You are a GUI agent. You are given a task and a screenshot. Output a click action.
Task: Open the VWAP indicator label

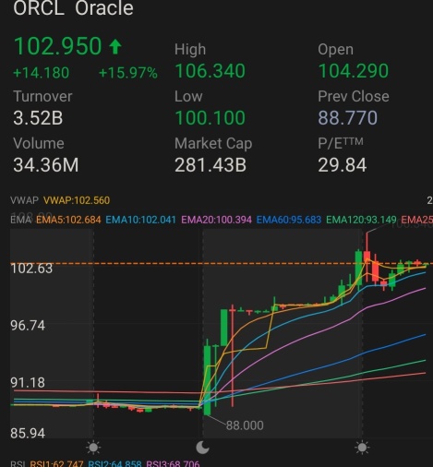(24, 200)
